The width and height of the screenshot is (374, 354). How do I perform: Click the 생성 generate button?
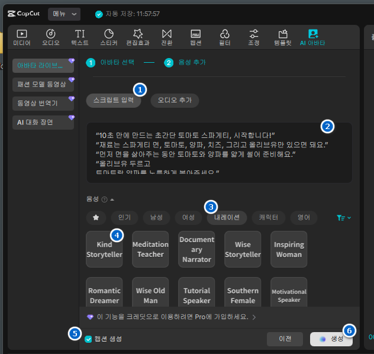pos(331,339)
